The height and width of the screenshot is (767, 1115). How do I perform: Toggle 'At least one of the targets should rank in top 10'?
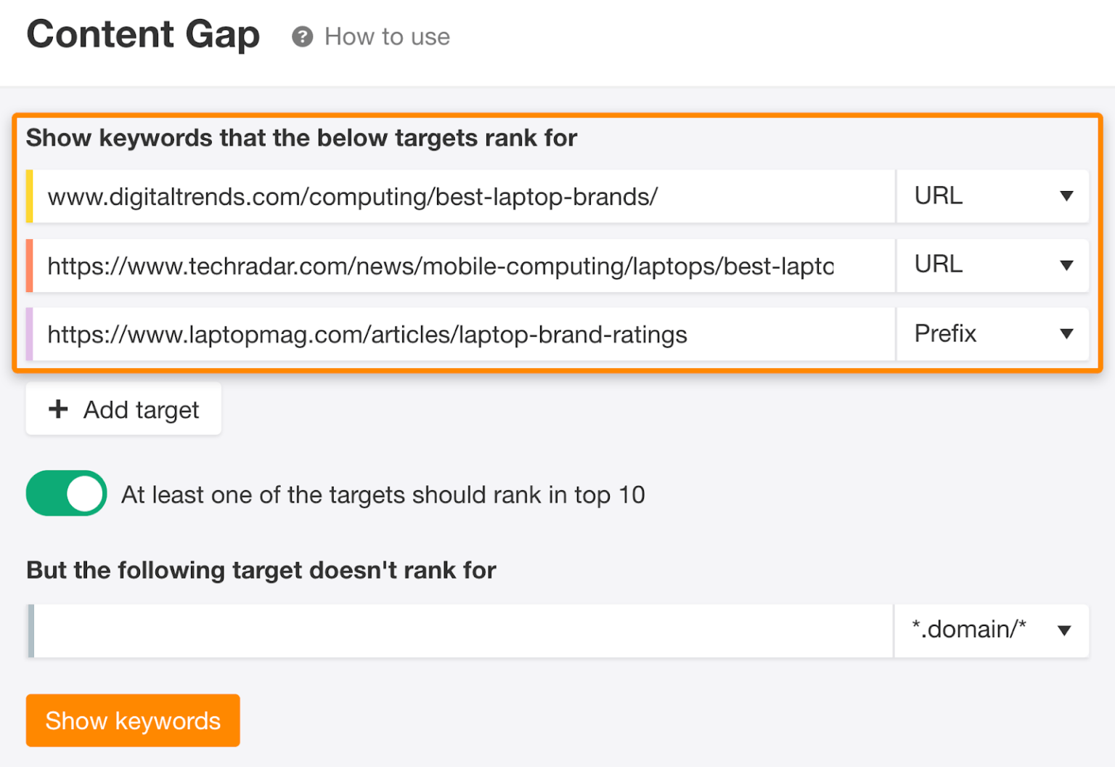(66, 493)
